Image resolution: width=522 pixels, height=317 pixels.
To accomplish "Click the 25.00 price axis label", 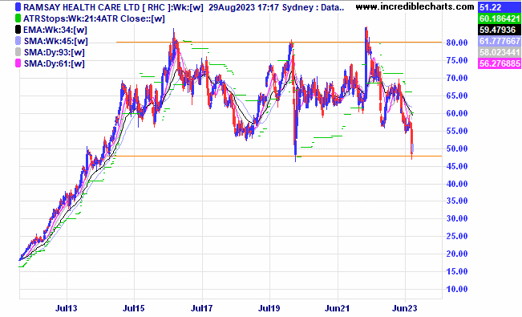I will tap(457, 236).
